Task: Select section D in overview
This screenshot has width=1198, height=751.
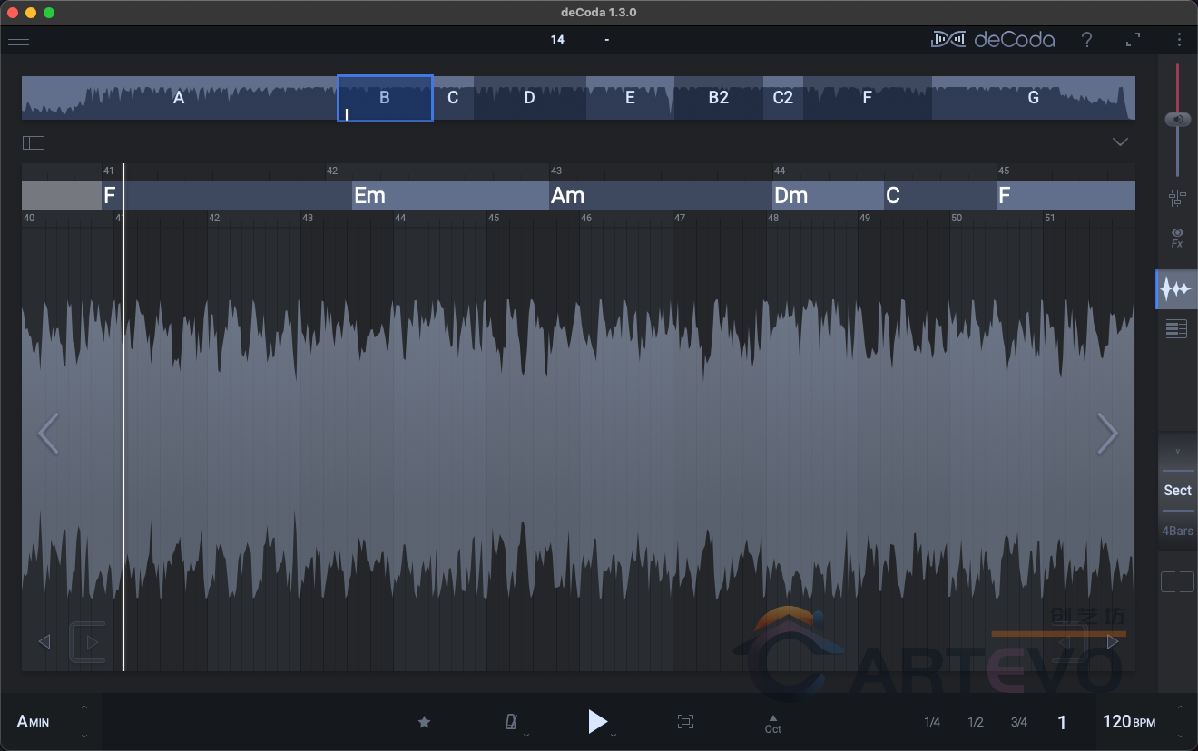Action: pyautogui.click(x=530, y=98)
